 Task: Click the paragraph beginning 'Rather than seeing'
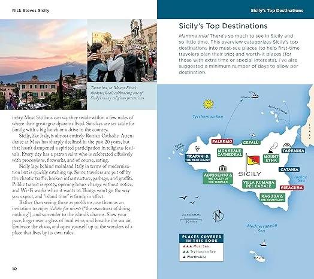tap(73, 217)
